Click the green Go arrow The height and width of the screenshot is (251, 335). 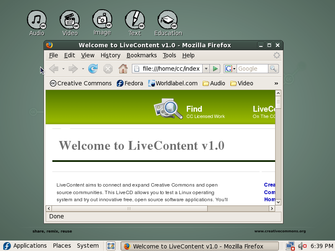pyautogui.click(x=215, y=69)
